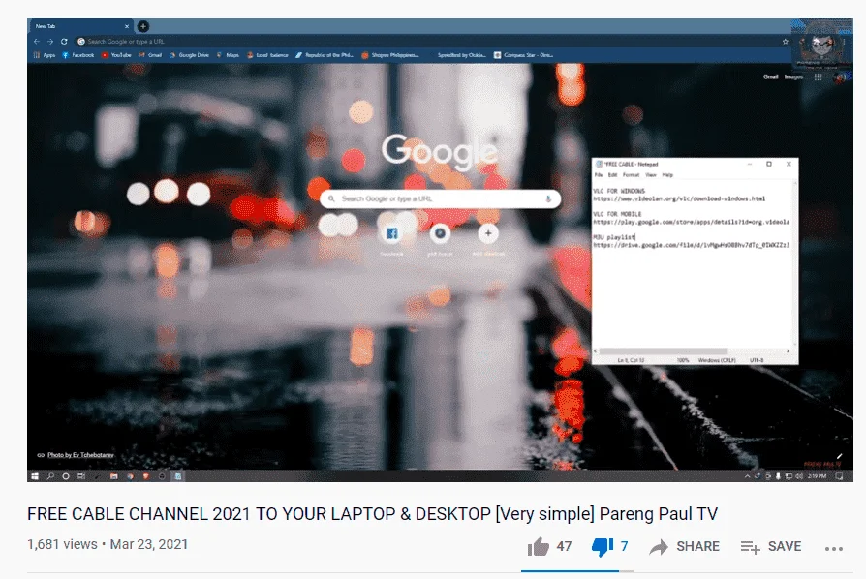The image size is (866, 579).
Task: Open the Notepad View menu
Action: click(651, 175)
